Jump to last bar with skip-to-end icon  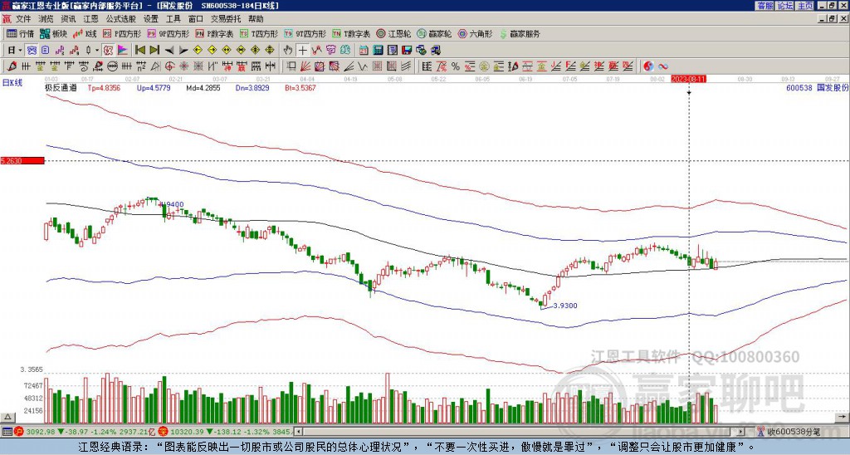click(x=154, y=51)
